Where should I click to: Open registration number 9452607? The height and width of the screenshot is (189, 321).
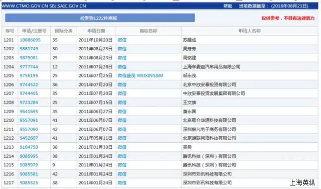(x=29, y=138)
